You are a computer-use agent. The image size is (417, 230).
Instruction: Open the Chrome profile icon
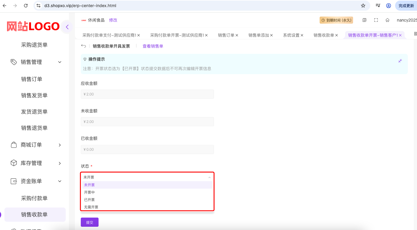point(389,6)
